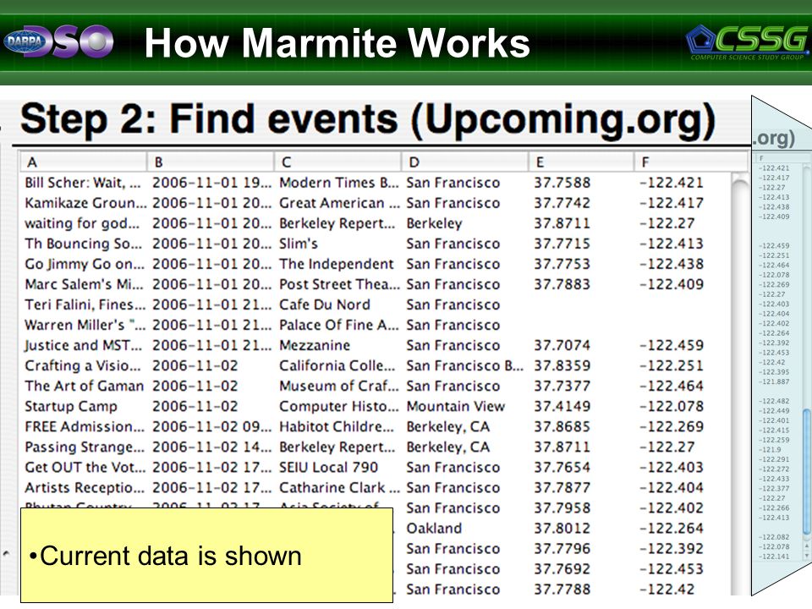812x609 pixels.
Task: Click latitude value 37.8012
Action: pyautogui.click(x=562, y=528)
